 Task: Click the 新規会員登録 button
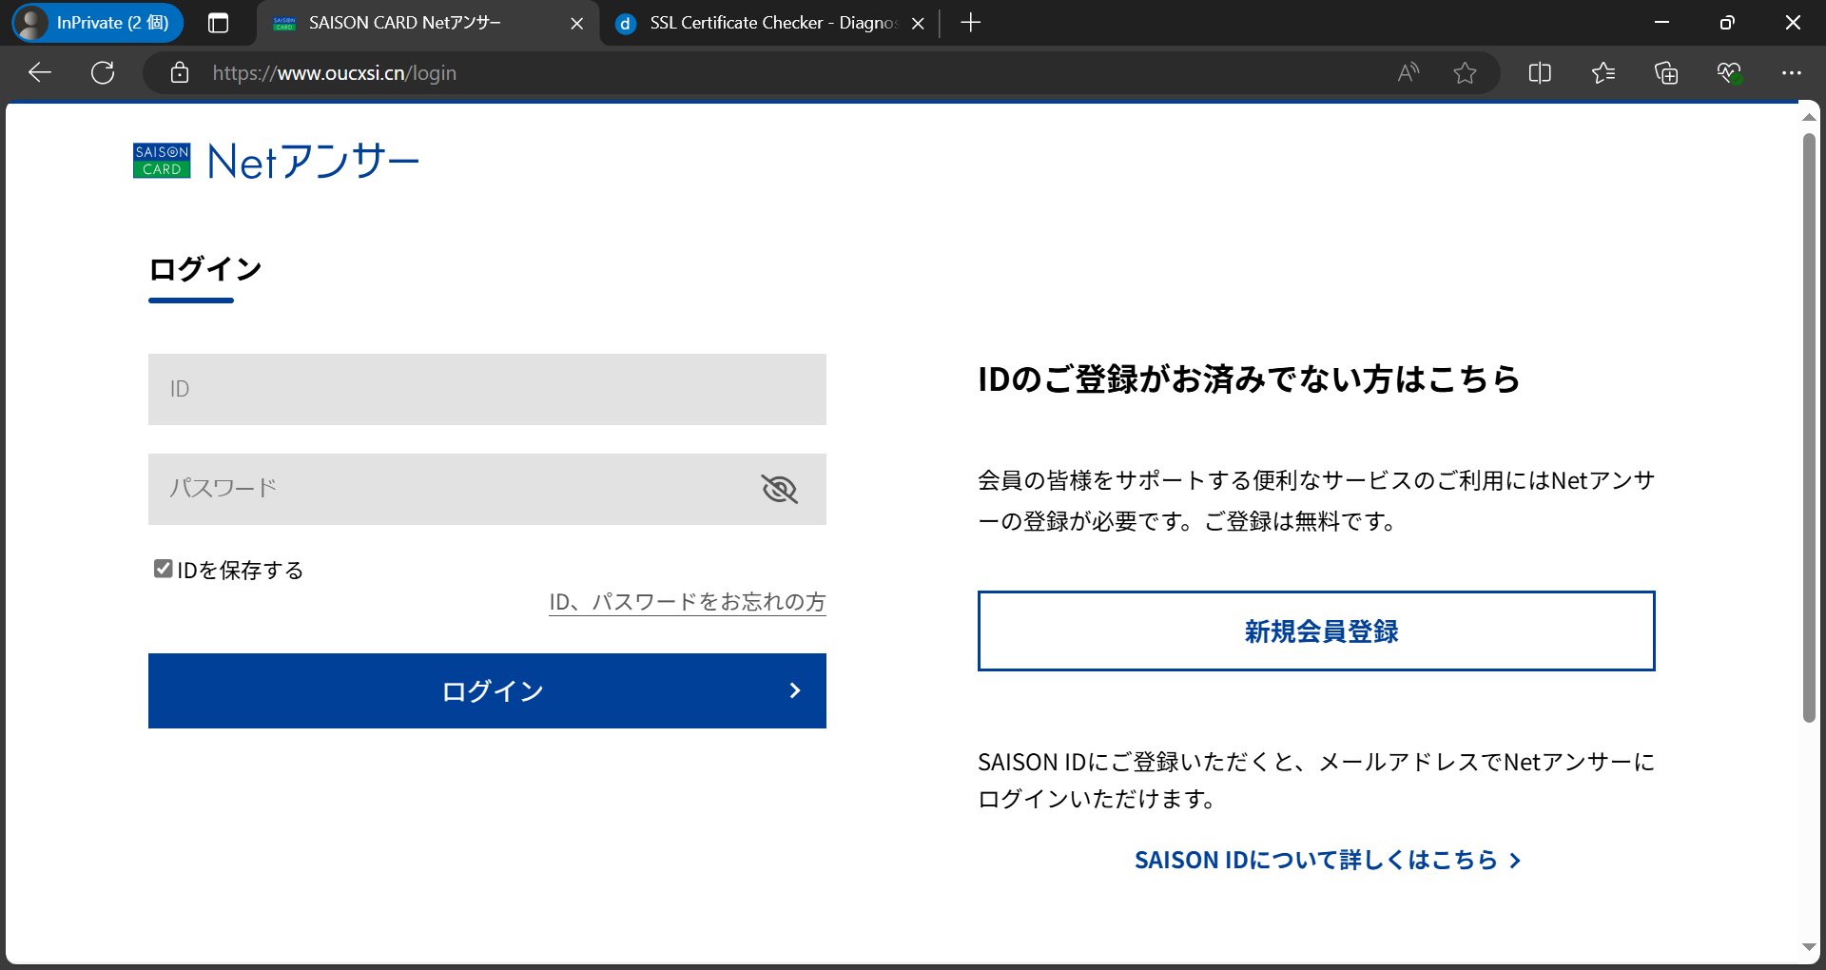(1316, 631)
